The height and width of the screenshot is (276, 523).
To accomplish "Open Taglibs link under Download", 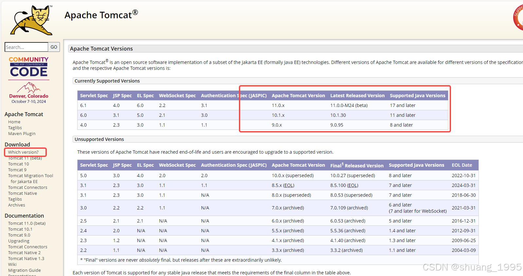I will pos(15,199).
